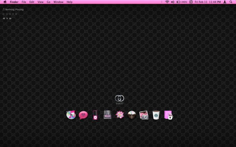Click the Nothing Playing track label
Viewport: 236px width, 147px height.
[14, 10]
